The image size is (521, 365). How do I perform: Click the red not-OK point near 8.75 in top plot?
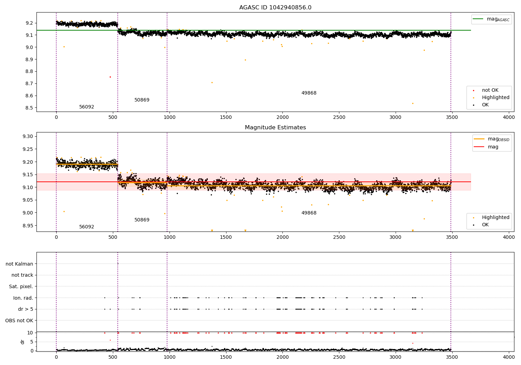pyautogui.click(x=110, y=77)
